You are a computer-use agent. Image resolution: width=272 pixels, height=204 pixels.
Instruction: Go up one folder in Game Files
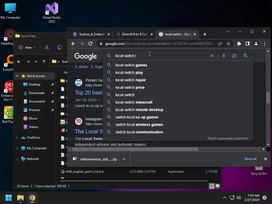pos(44,62)
